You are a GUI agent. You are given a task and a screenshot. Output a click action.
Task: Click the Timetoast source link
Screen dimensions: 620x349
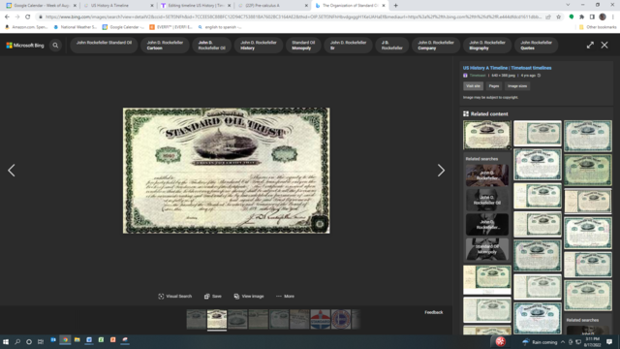pos(478,76)
